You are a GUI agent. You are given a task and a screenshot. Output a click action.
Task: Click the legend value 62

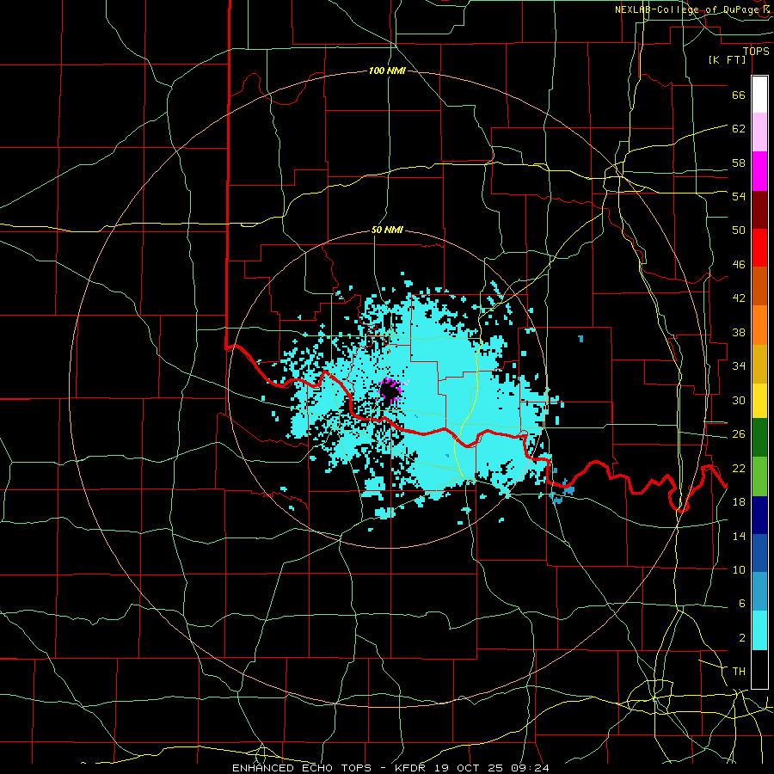[x=739, y=128]
